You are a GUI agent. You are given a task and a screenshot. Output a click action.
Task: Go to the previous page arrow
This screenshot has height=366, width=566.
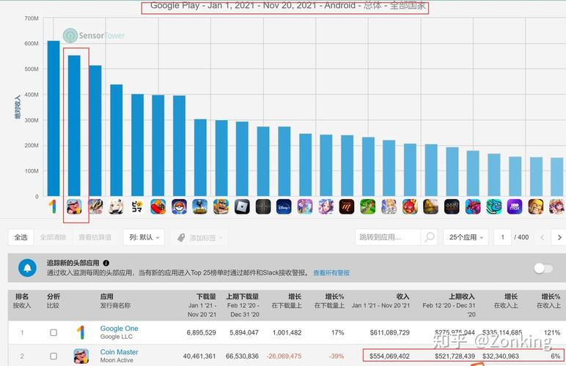pos(543,237)
